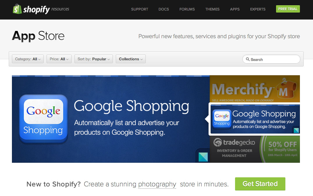Click the '50% OFF' tradegecko offer text
This screenshot has height=196, width=313.
[282, 144]
